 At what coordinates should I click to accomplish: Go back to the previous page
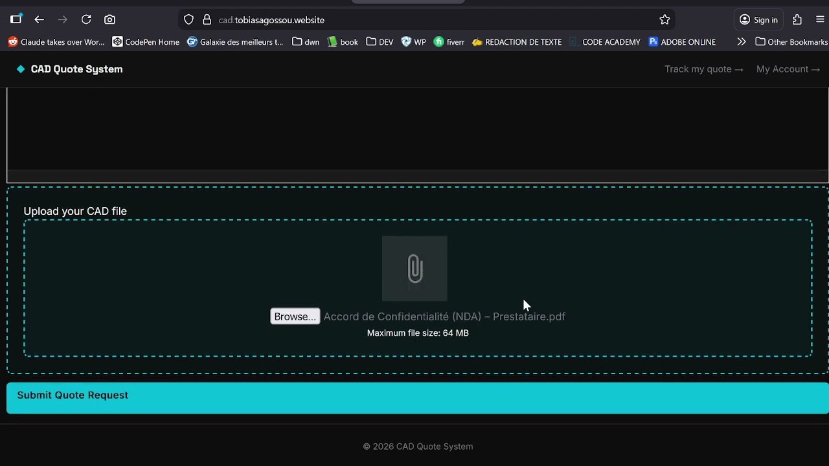[39, 19]
